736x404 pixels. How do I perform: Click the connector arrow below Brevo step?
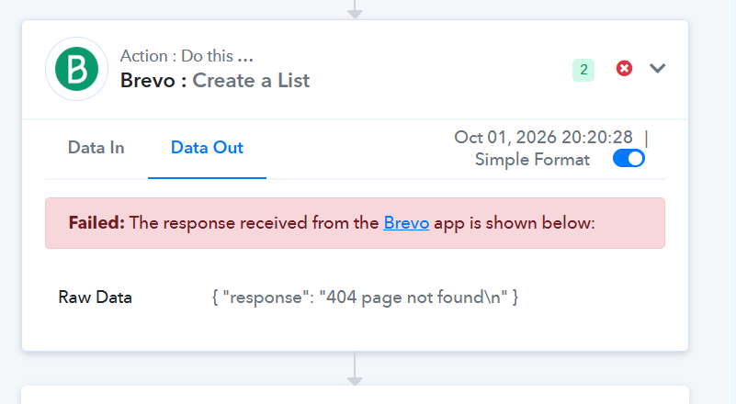[355, 369]
